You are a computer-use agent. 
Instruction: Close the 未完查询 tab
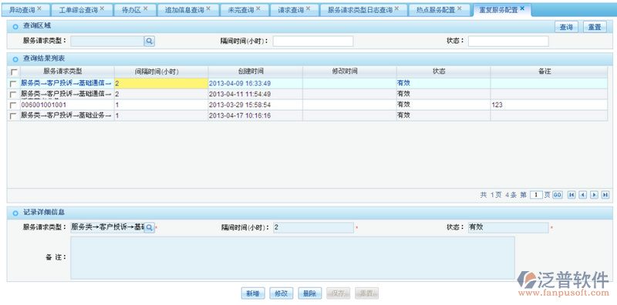click(x=258, y=8)
